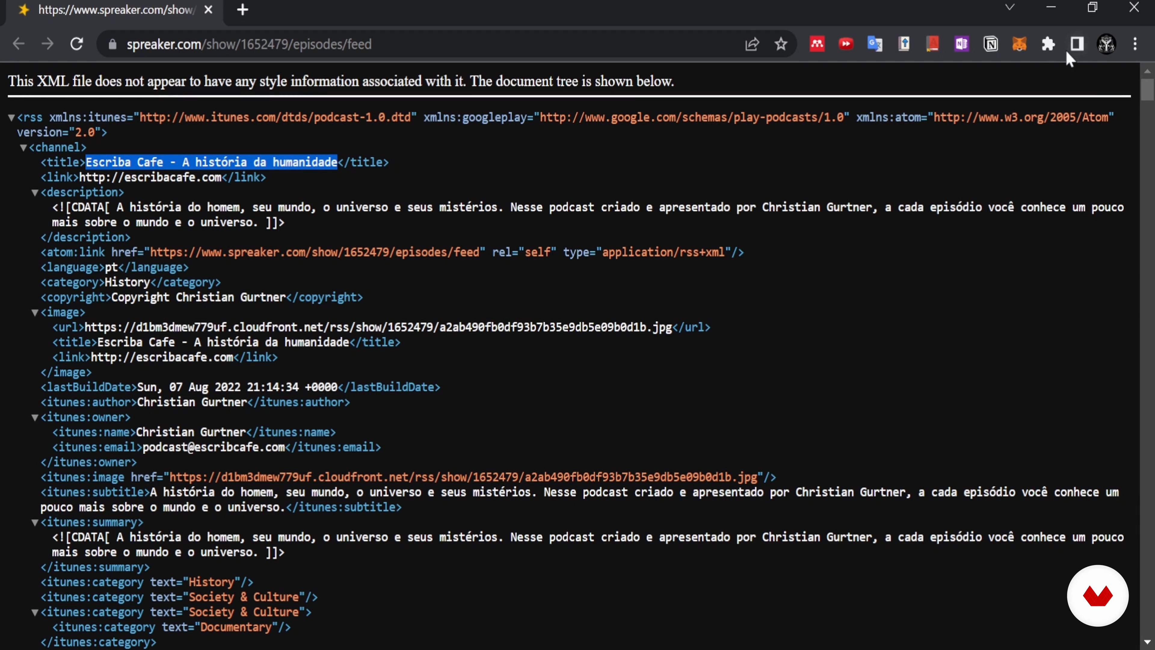Share this page using the share icon
Screen dimensions: 1155x650
[x=752, y=44]
